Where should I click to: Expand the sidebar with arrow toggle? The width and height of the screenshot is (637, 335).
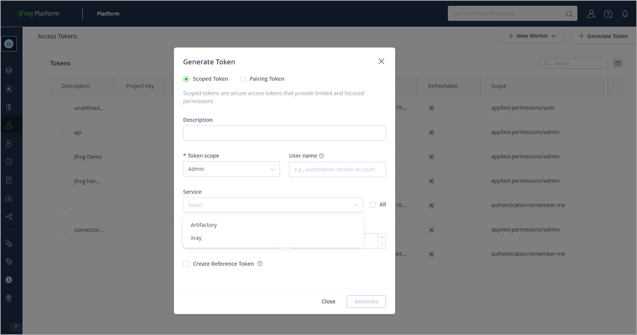(16, 326)
